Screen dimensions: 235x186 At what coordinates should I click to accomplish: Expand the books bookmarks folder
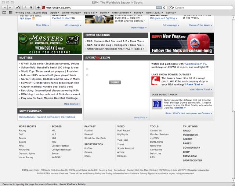105,13
